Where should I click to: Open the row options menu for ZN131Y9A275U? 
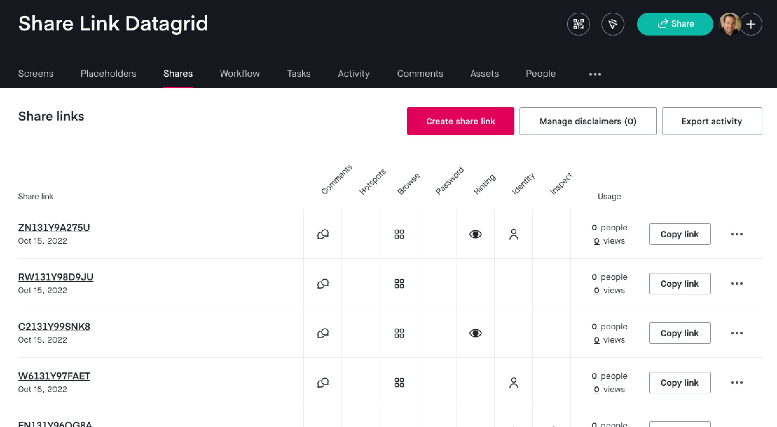coord(737,234)
